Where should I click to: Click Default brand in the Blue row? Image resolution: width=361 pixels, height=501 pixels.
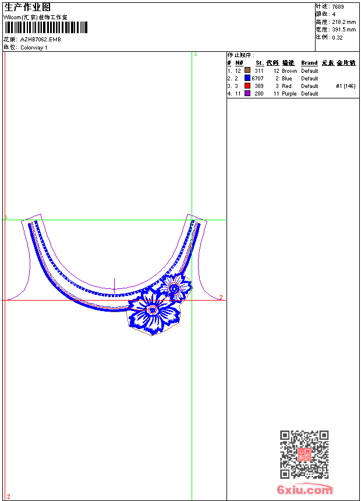(310, 79)
